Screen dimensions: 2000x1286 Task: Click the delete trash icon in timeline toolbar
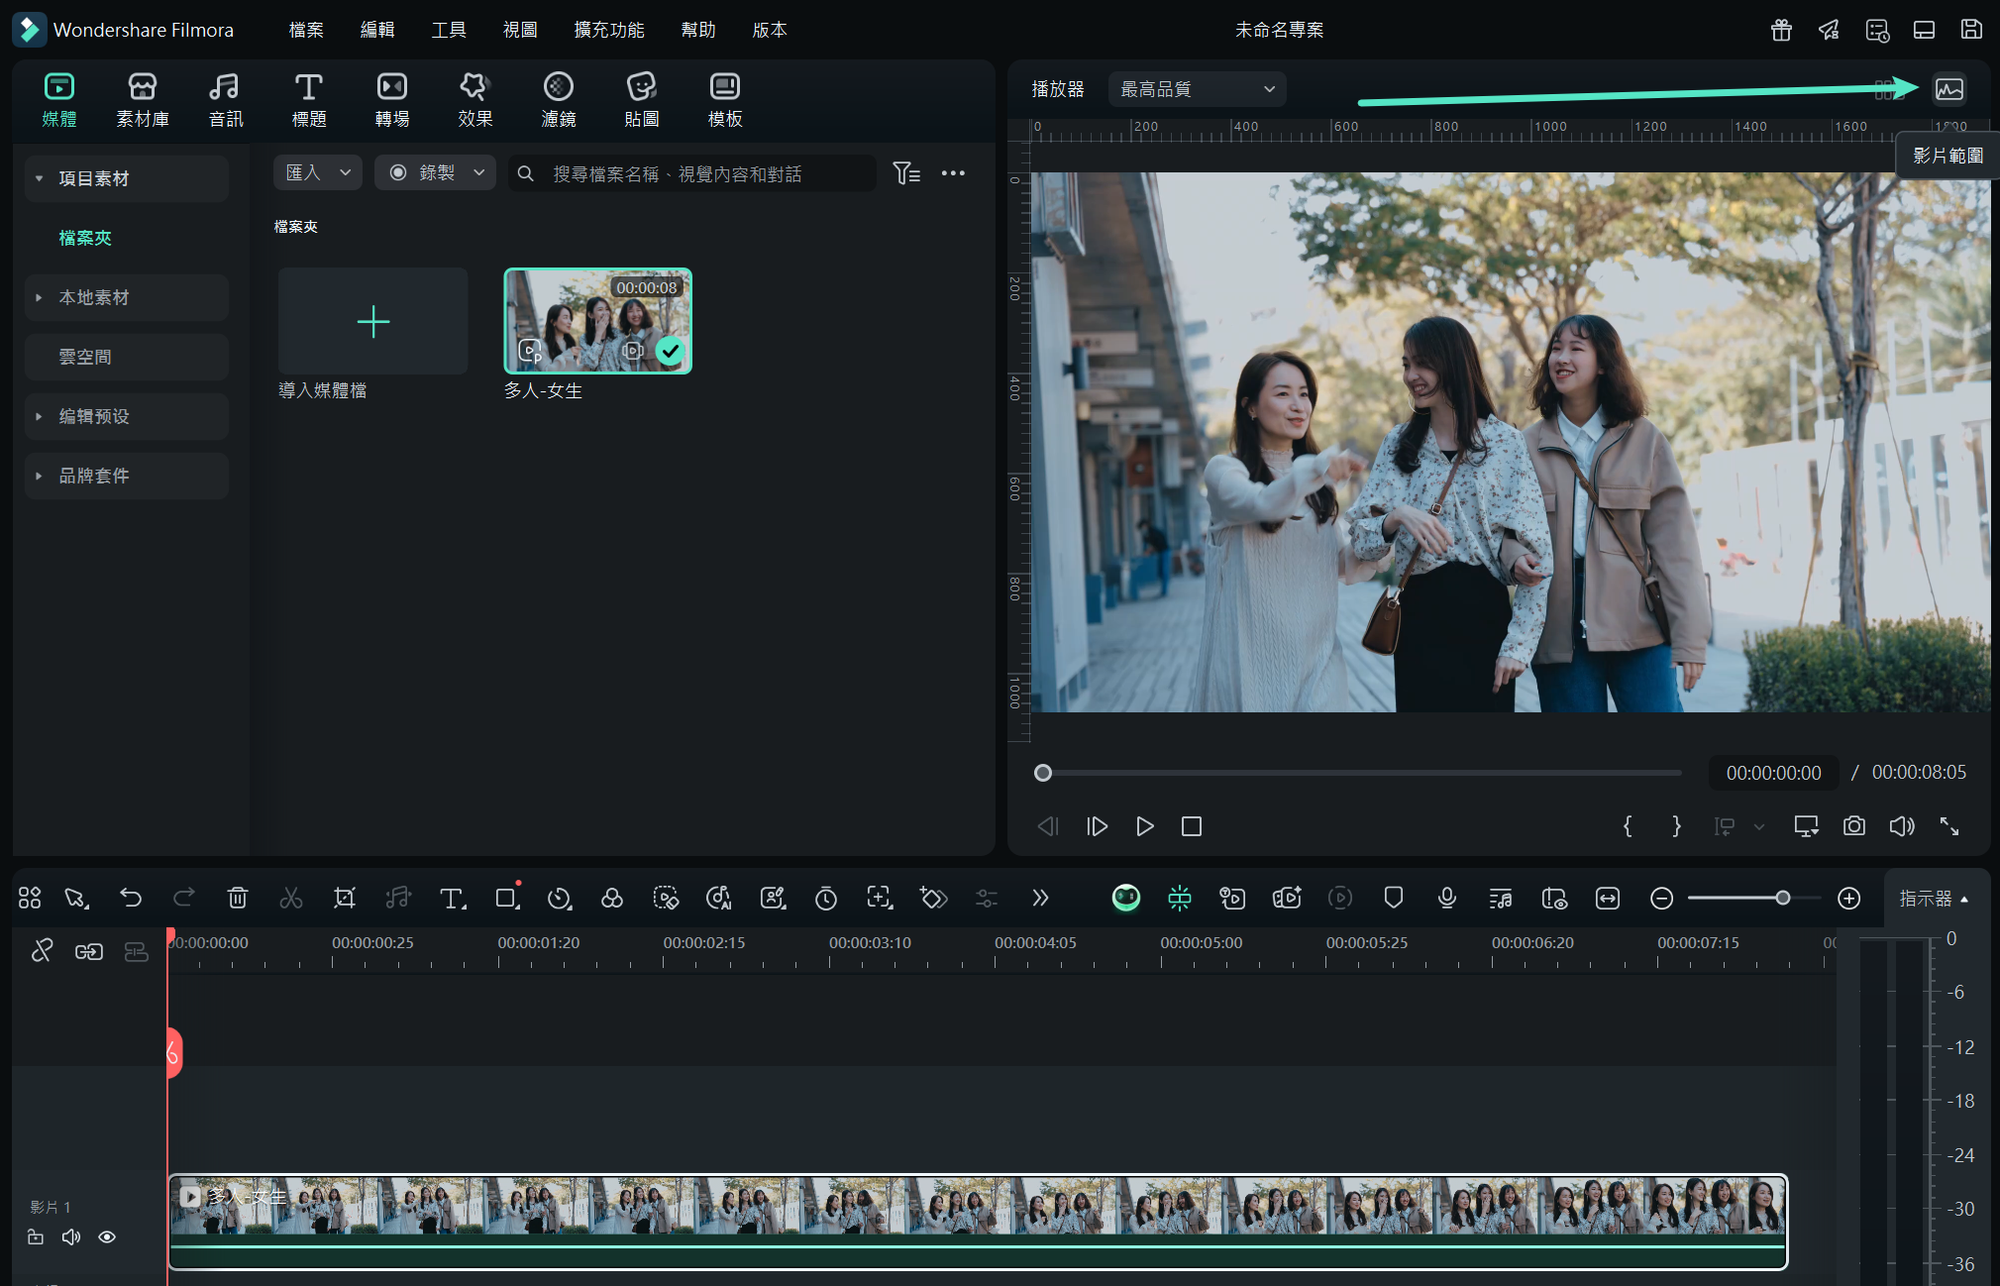coord(238,899)
